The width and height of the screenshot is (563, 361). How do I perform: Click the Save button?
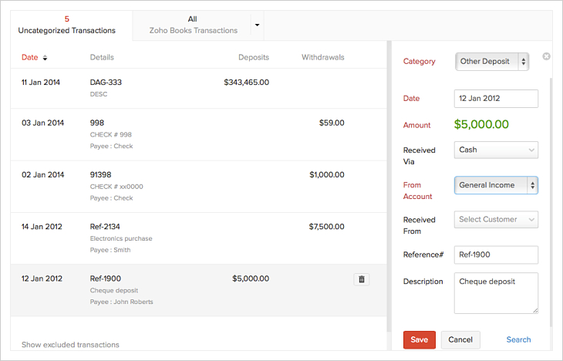419,339
